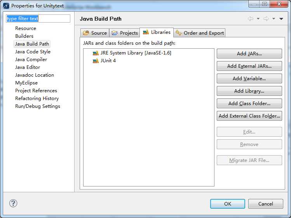Image resolution: width=291 pixels, height=218 pixels.
Task: Click the Cancel button
Action: click(x=266, y=204)
